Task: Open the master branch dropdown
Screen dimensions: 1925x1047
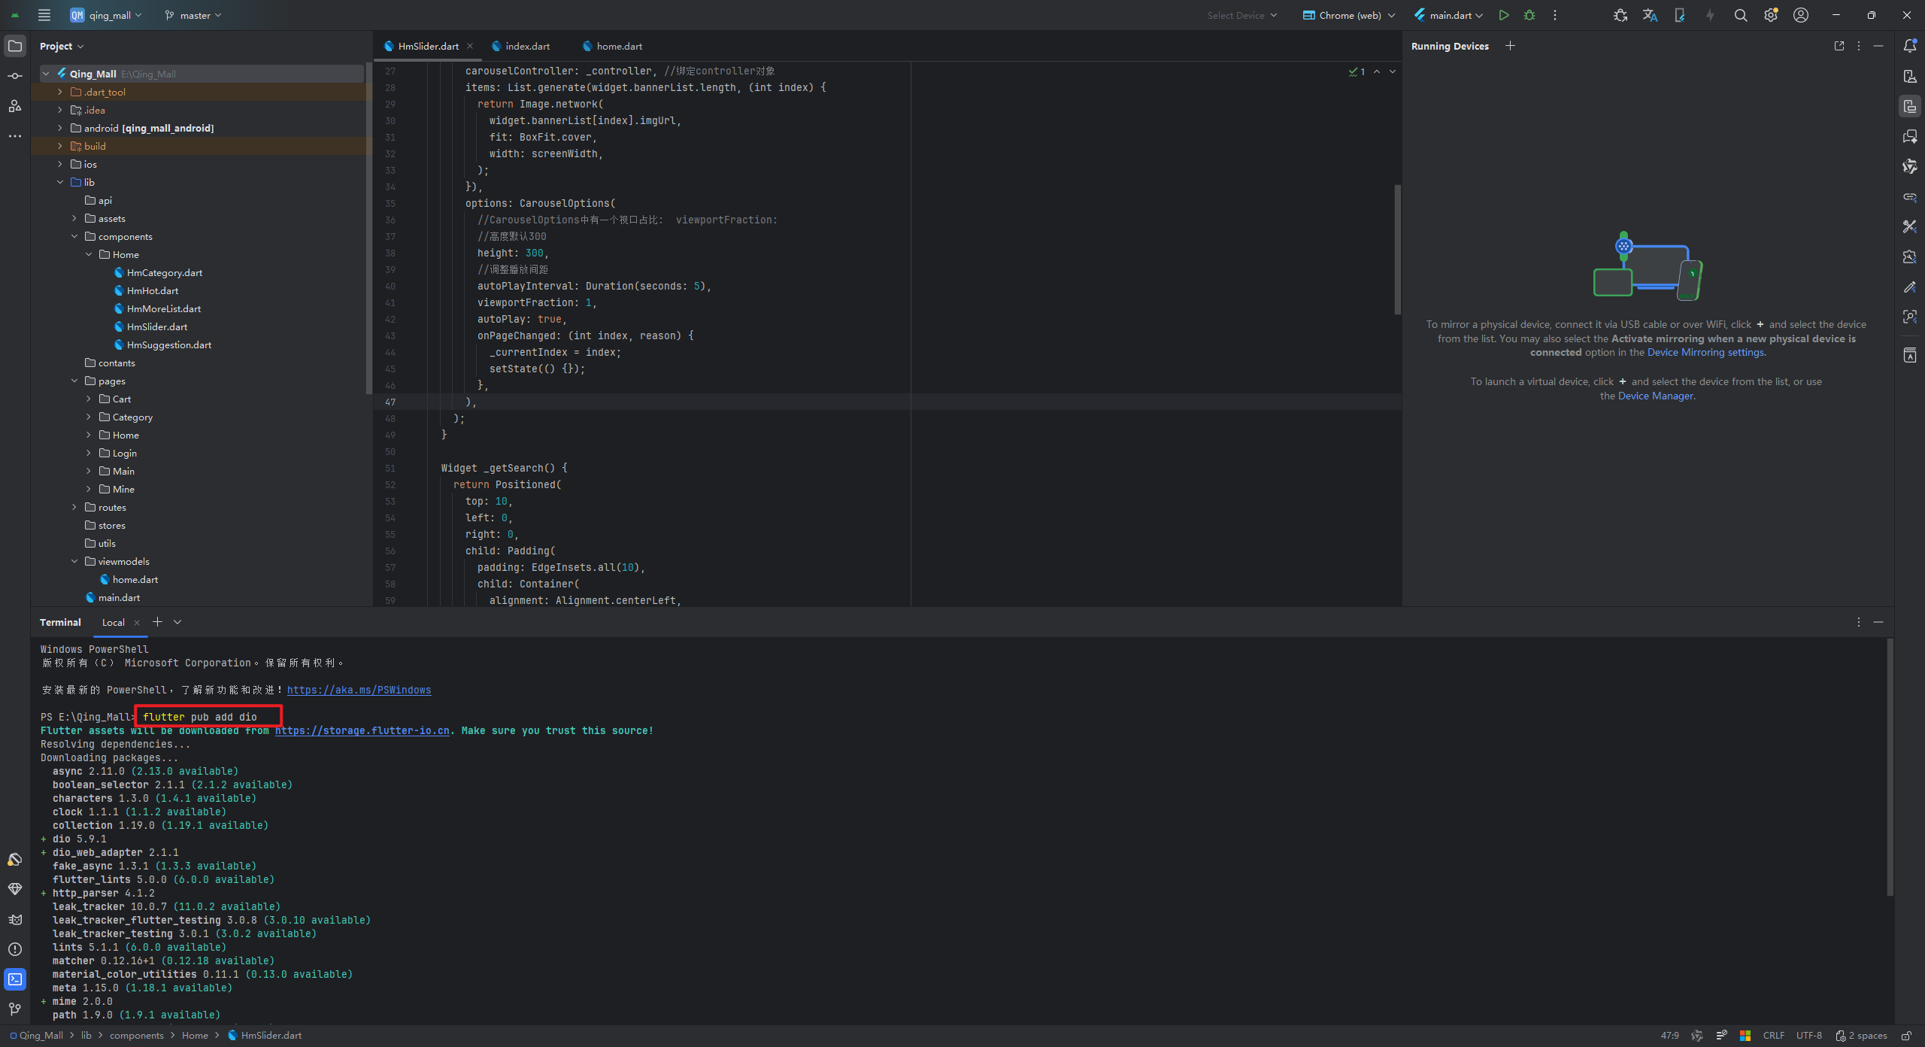Action: pyautogui.click(x=193, y=15)
